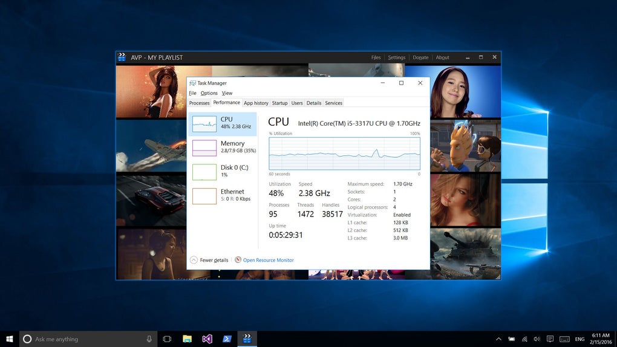Viewport: 617px width, 347px height.
Task: Maximize the AVP window
Action: coord(481,57)
